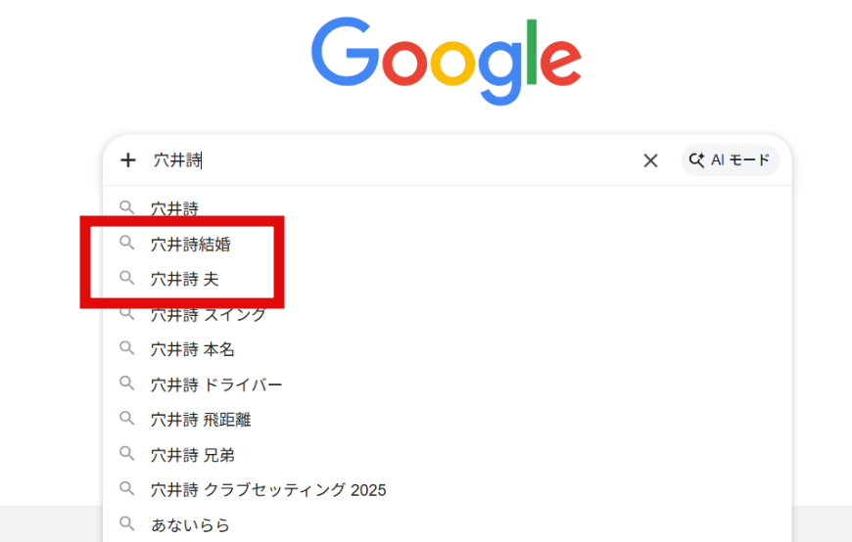Click the Google logo
Screen dimensions: 852x542
(x=447, y=61)
